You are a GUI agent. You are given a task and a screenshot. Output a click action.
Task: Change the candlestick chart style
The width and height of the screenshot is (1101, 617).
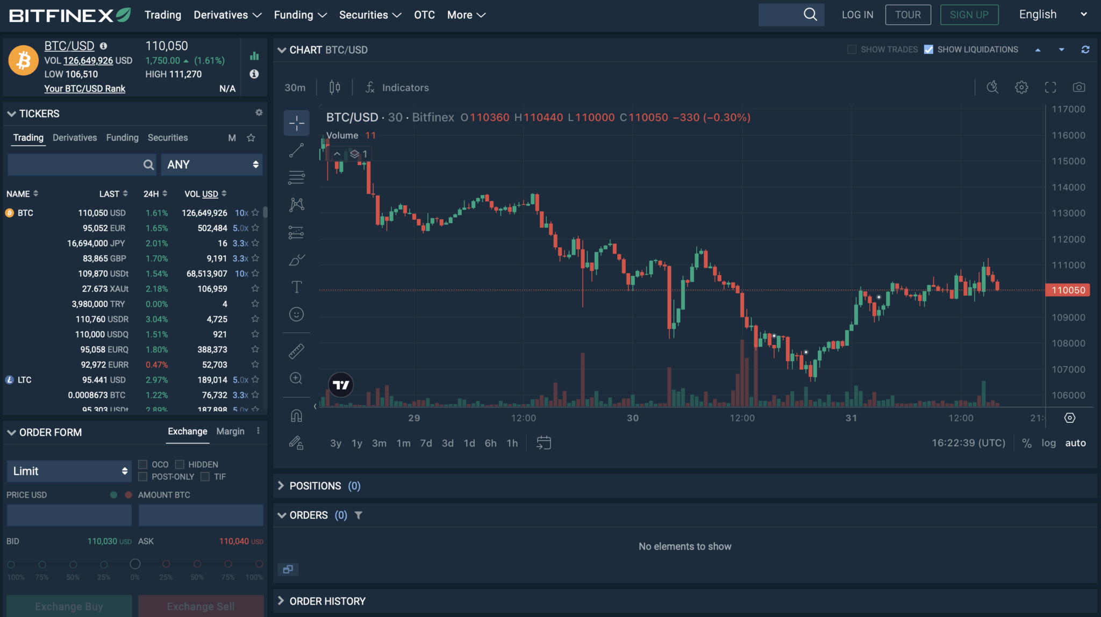[x=334, y=87]
